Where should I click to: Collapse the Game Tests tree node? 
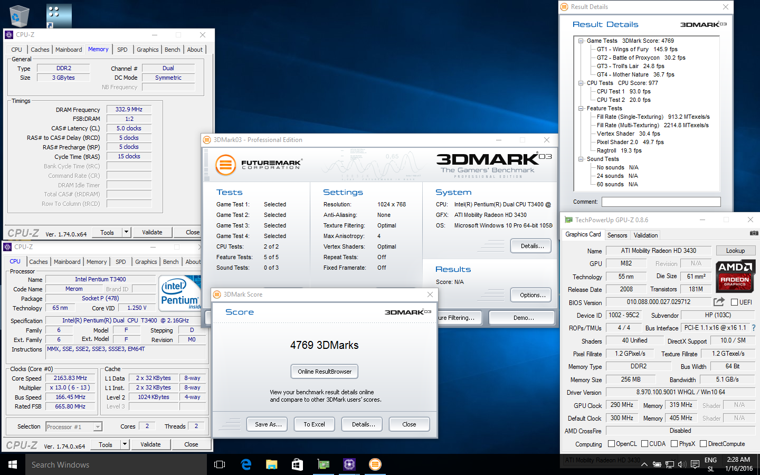tap(581, 41)
